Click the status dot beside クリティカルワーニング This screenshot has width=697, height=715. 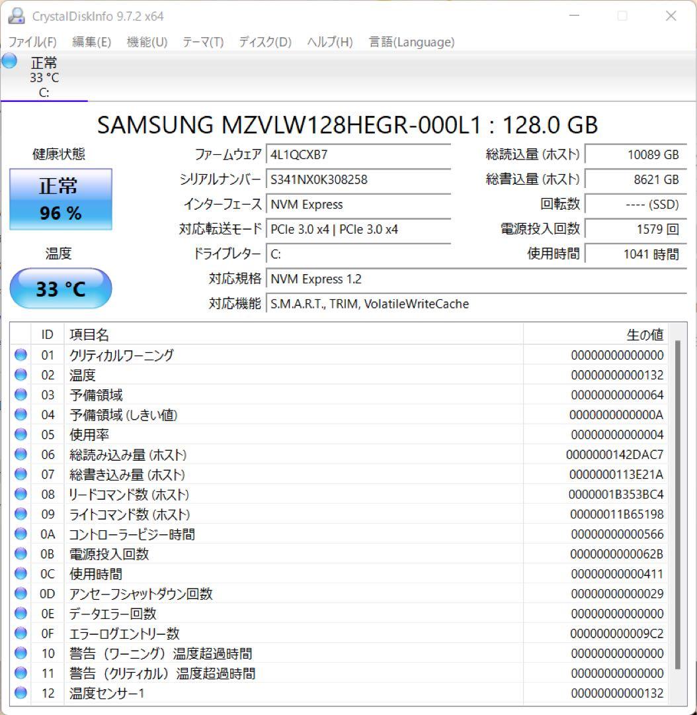click(20, 355)
